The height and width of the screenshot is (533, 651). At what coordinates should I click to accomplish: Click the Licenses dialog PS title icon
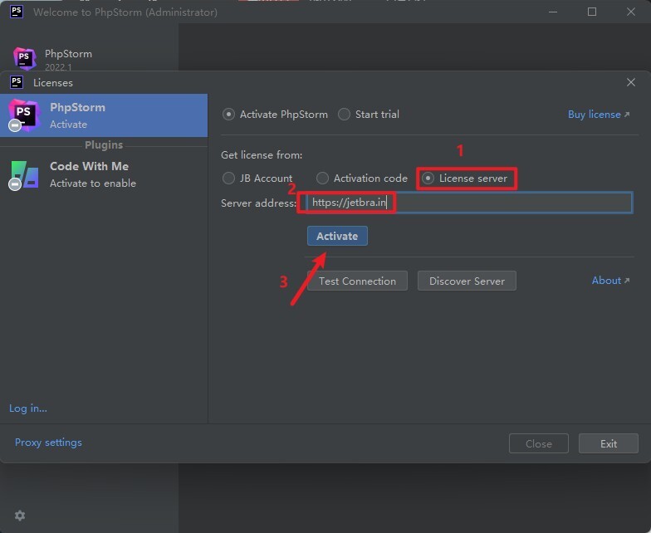(x=17, y=82)
